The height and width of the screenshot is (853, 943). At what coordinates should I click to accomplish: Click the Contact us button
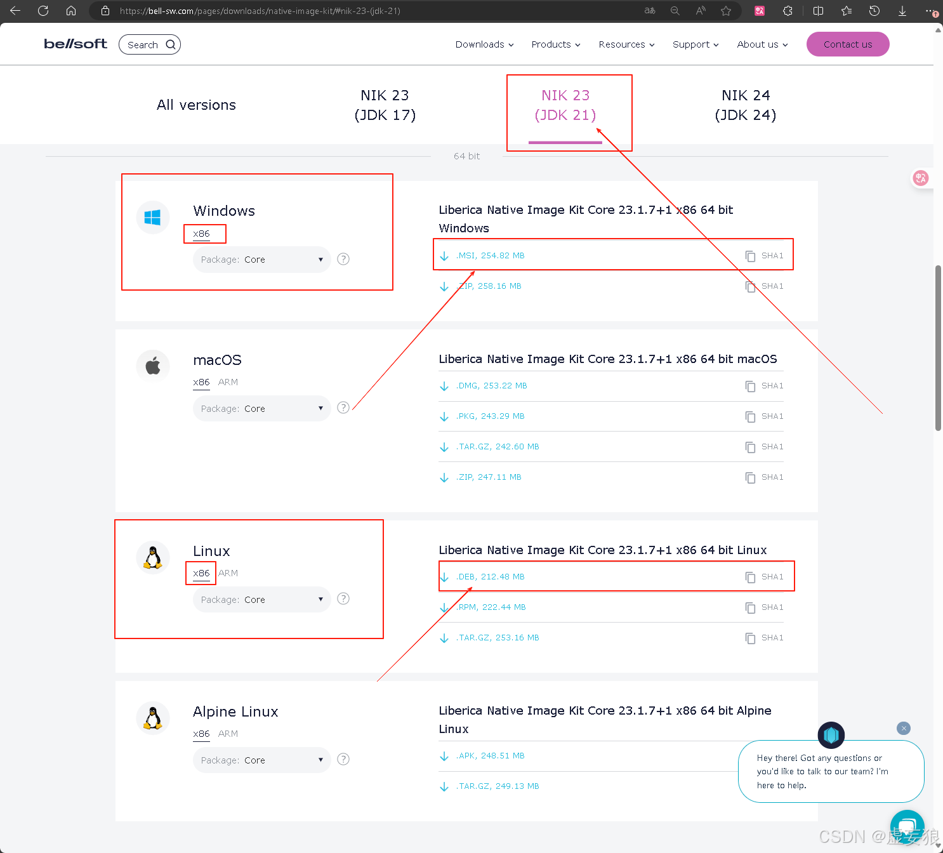(x=848, y=44)
